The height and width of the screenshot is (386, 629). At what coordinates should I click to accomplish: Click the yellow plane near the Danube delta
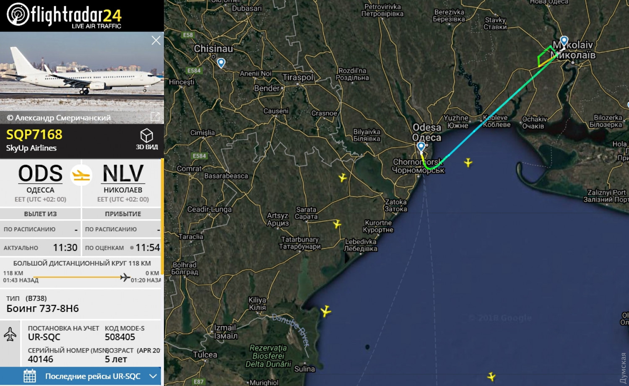coord(325,311)
